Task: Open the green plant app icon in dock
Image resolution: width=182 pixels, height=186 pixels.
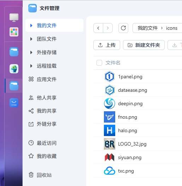Action: pos(14,69)
